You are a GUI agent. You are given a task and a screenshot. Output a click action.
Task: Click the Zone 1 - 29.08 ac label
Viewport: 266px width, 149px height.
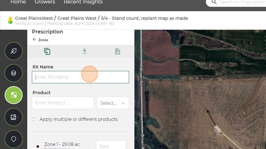pyautogui.click(x=62, y=144)
